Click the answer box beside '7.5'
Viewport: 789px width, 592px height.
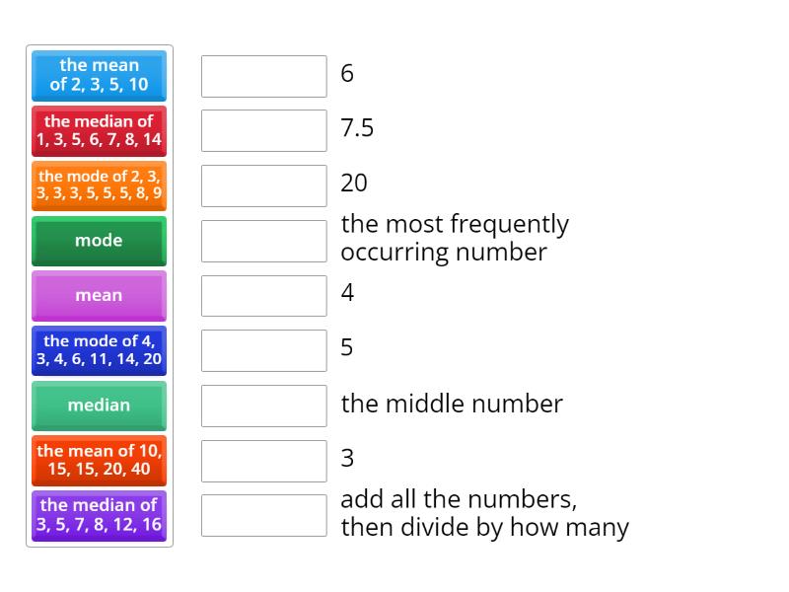[x=263, y=129]
